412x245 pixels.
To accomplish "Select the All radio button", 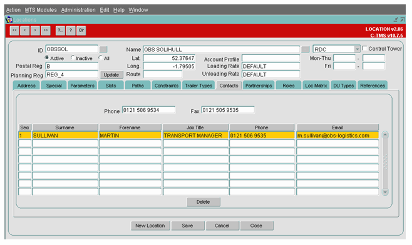I will pos(100,57).
